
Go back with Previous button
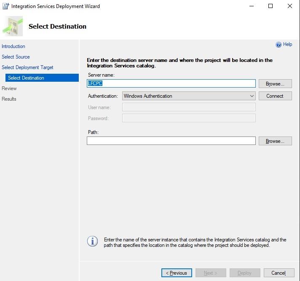coord(177,273)
